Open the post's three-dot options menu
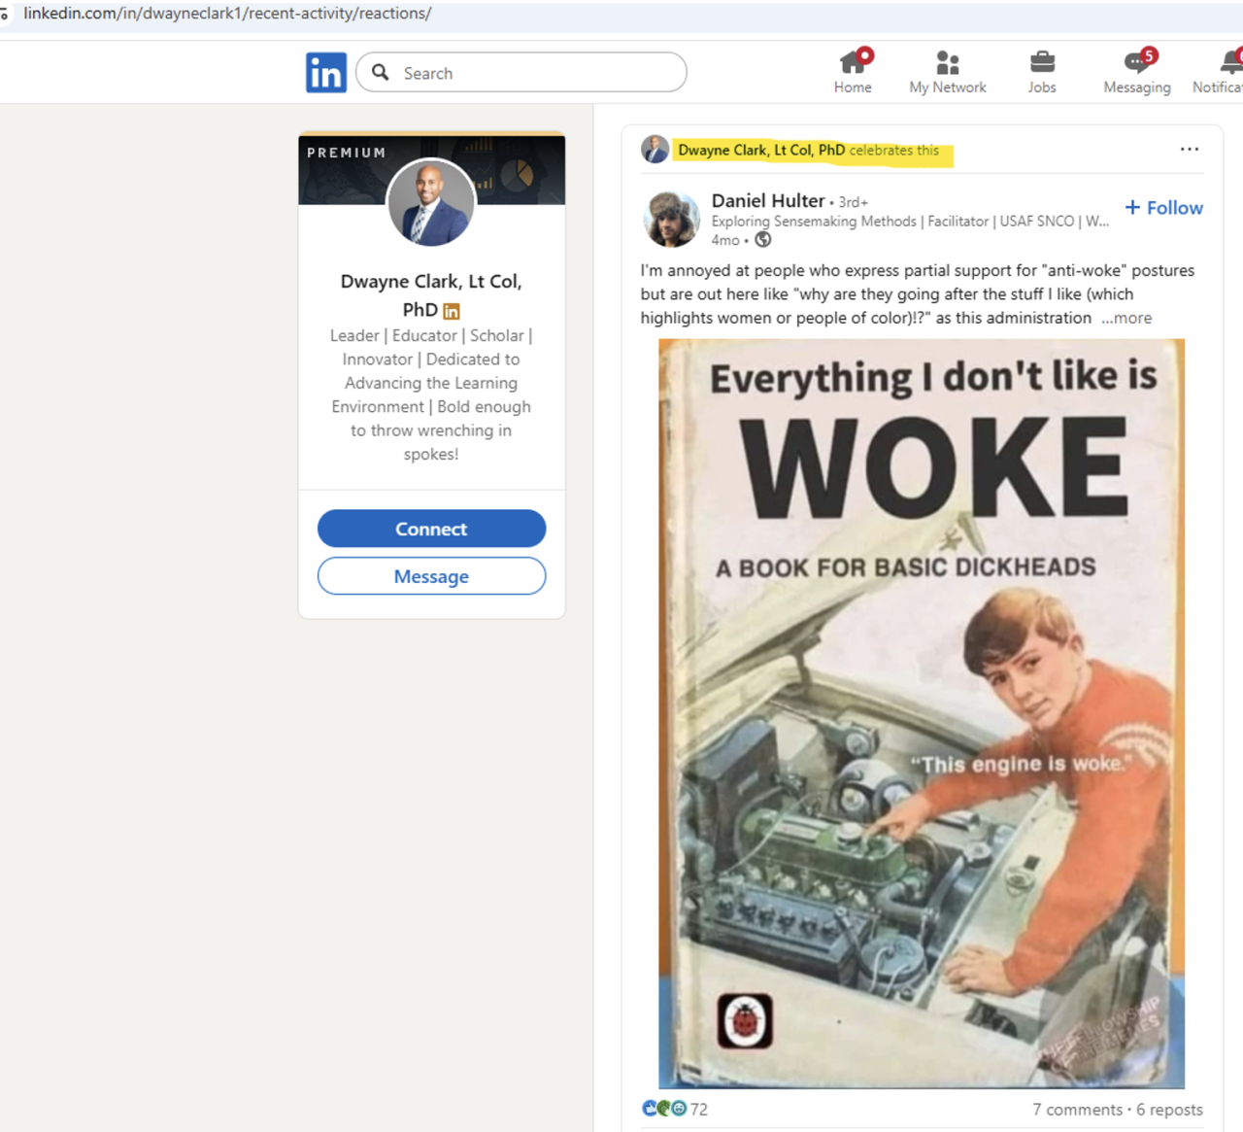Viewport: 1243px width, 1132px height. point(1189,150)
